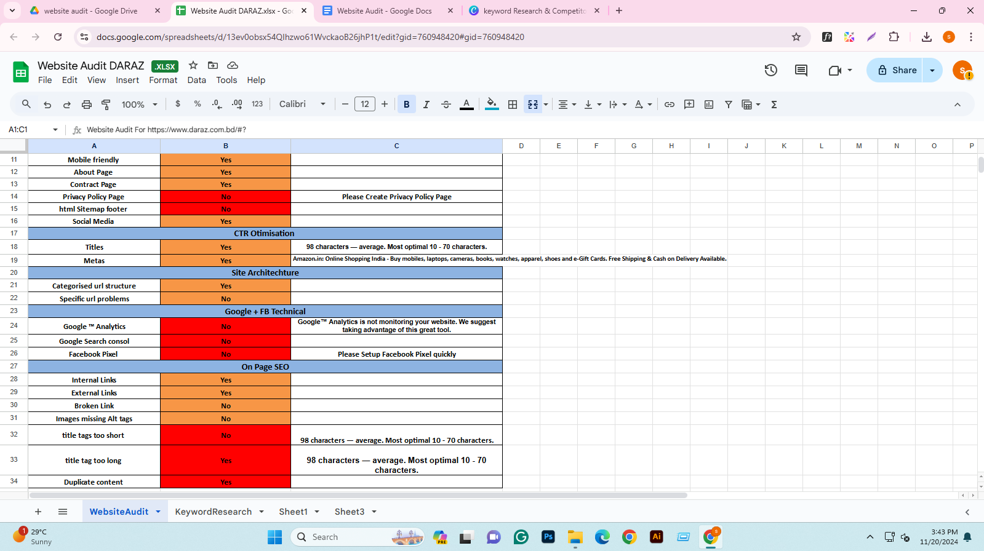The image size is (984, 551).
Task: Open version history clock icon
Action: pos(770,70)
